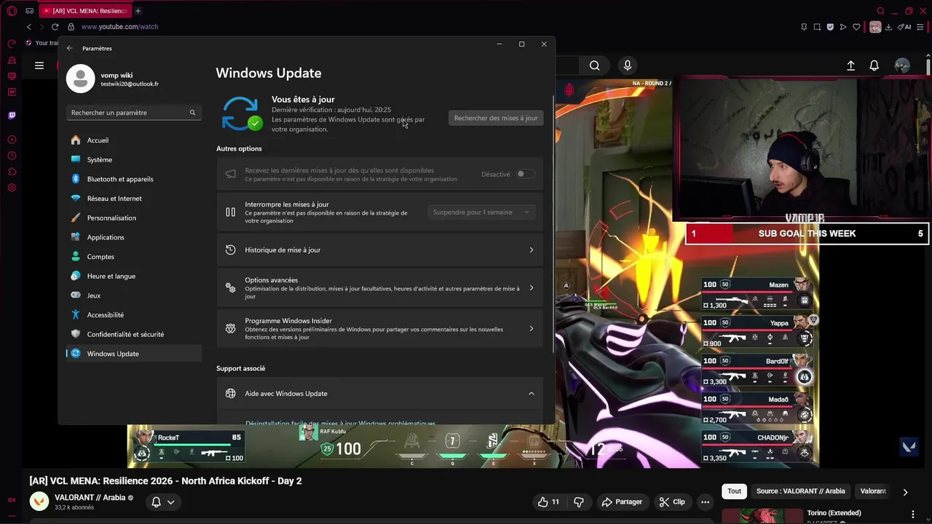Select Système in settings sidebar

point(133,159)
